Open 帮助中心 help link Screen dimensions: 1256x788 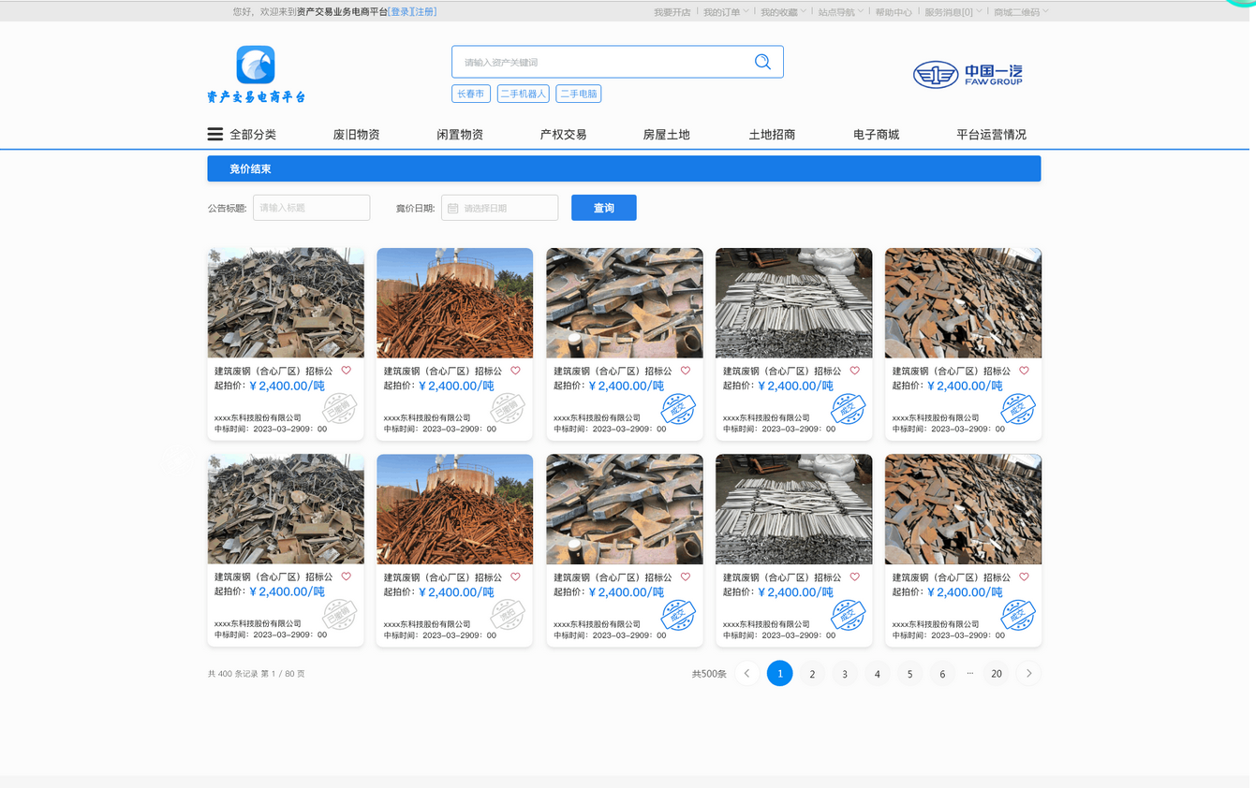[x=894, y=12]
